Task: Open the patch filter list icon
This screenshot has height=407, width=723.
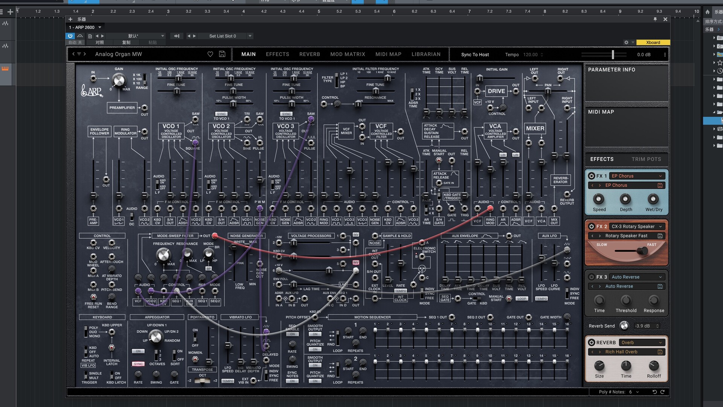Action: [79, 54]
